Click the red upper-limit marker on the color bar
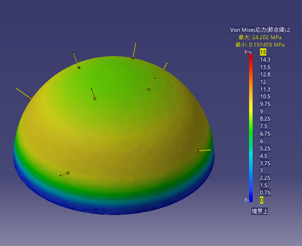This screenshot has width=302, height=246. [248, 52]
